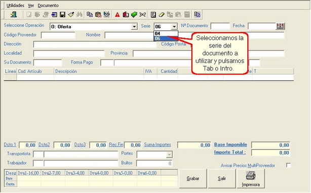Click the Salir button
Viewport: 311px width, 193px height.
pyautogui.click(x=222, y=179)
